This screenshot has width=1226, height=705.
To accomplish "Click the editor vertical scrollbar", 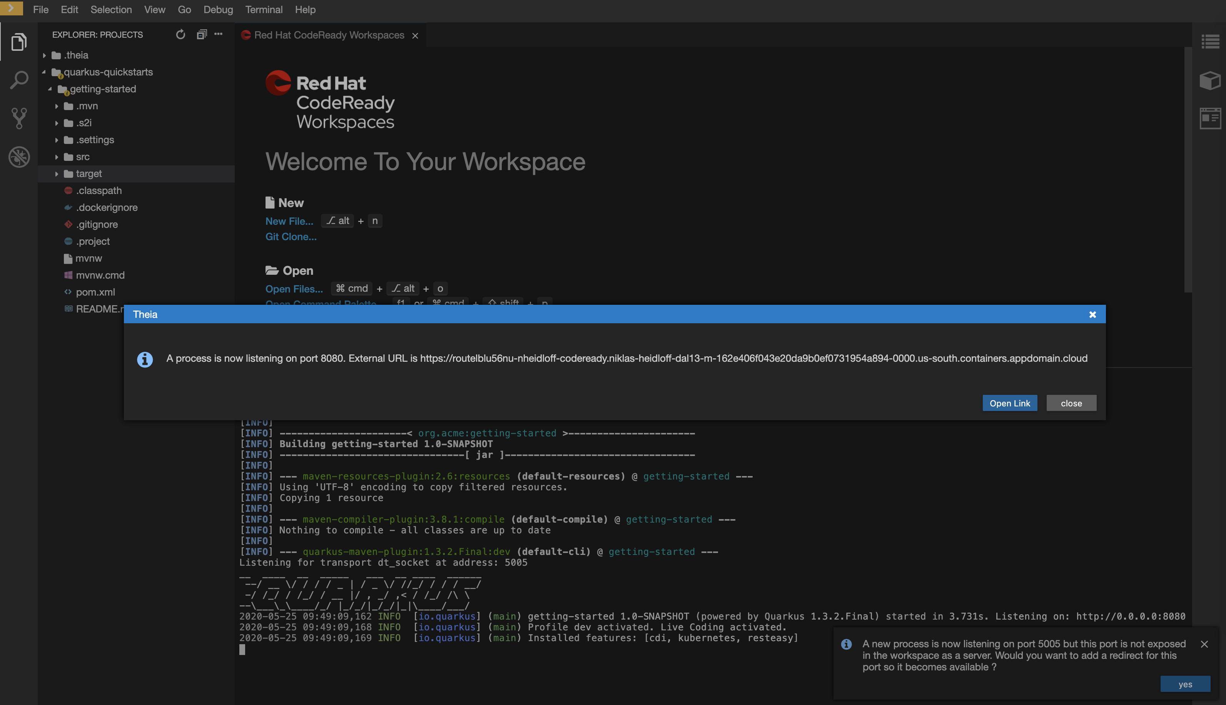I will tap(1188, 169).
